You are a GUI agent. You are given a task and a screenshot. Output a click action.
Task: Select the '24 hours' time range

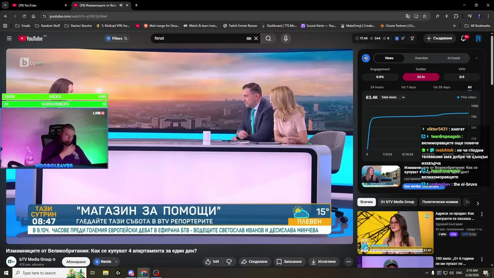tap(377, 87)
